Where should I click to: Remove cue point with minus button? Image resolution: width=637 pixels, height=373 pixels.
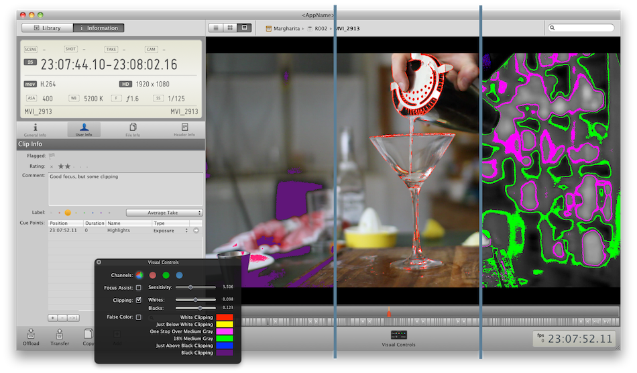coord(62,318)
